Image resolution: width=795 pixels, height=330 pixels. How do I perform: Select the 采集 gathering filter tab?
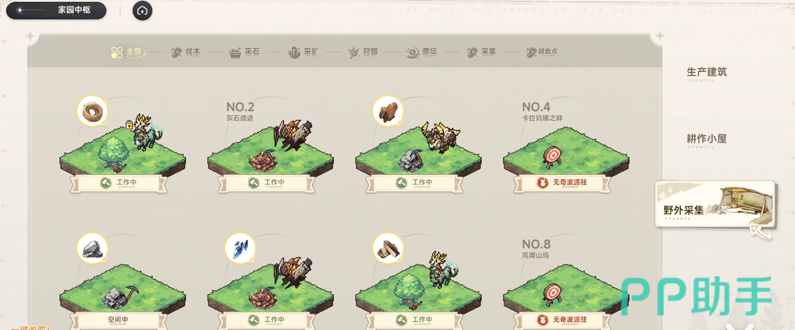481,52
